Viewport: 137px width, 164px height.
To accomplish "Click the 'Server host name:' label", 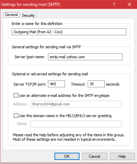I will [30, 57].
